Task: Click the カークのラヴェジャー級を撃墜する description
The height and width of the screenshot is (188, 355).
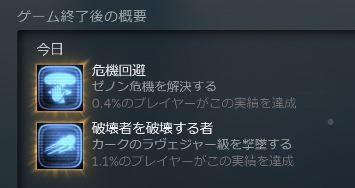Action: point(191,145)
